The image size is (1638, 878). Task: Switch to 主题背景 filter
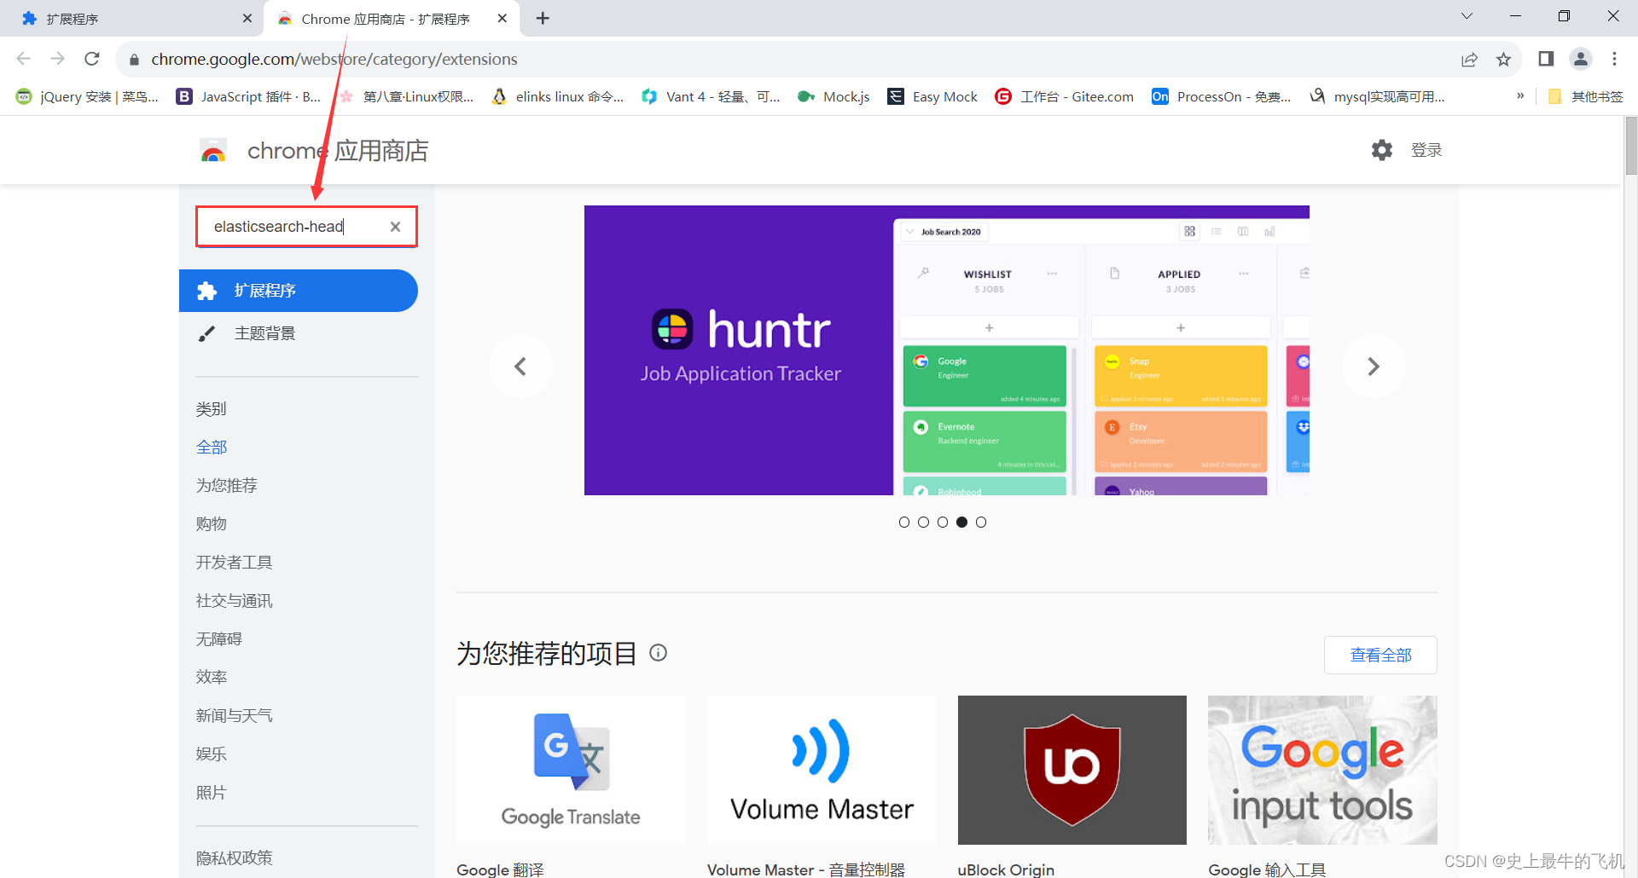pyautogui.click(x=264, y=333)
